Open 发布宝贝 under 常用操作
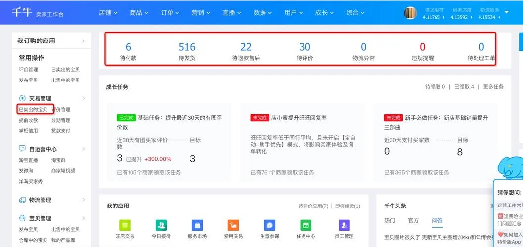523x247 pixels. 28,81
